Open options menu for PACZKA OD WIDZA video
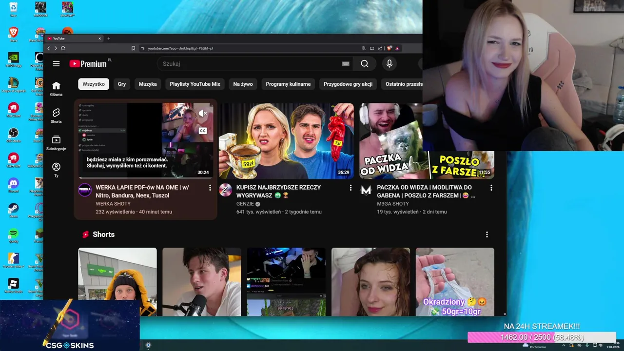Viewport: 624px width, 351px height. [x=491, y=188]
